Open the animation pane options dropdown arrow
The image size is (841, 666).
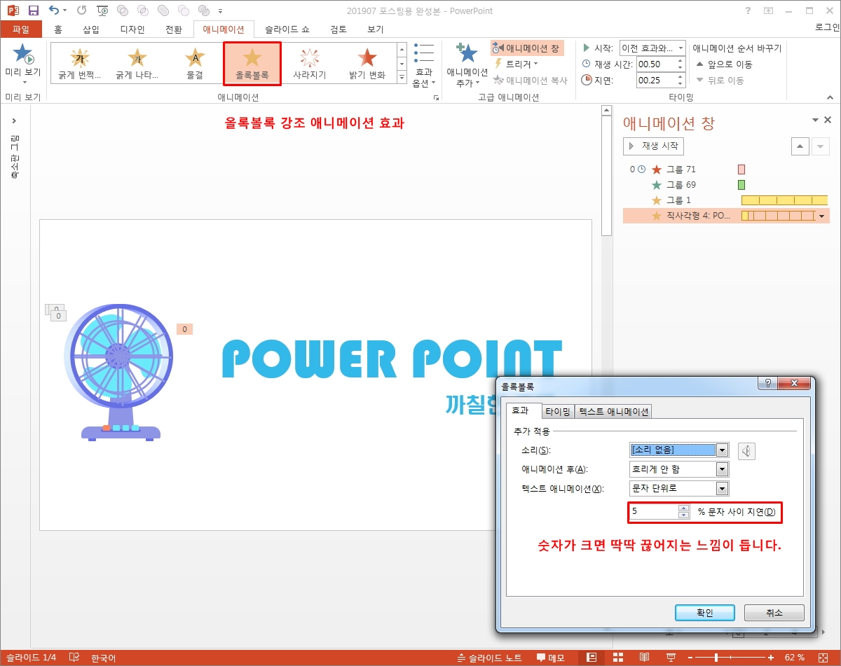[814, 120]
